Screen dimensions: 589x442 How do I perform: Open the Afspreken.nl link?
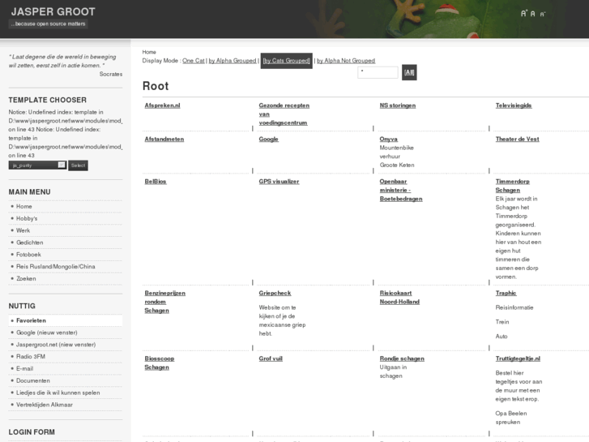click(162, 105)
